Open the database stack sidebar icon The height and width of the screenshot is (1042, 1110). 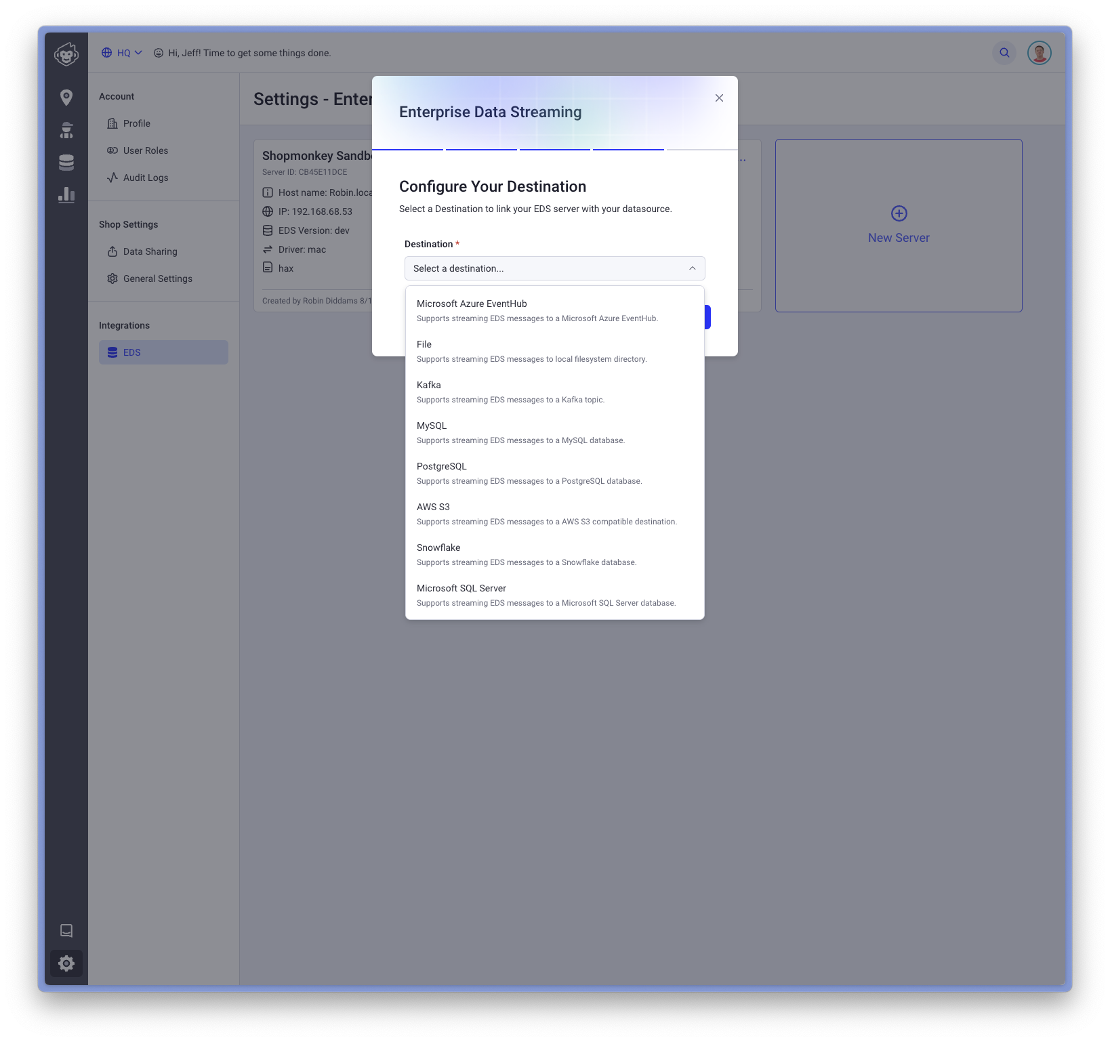(x=66, y=163)
